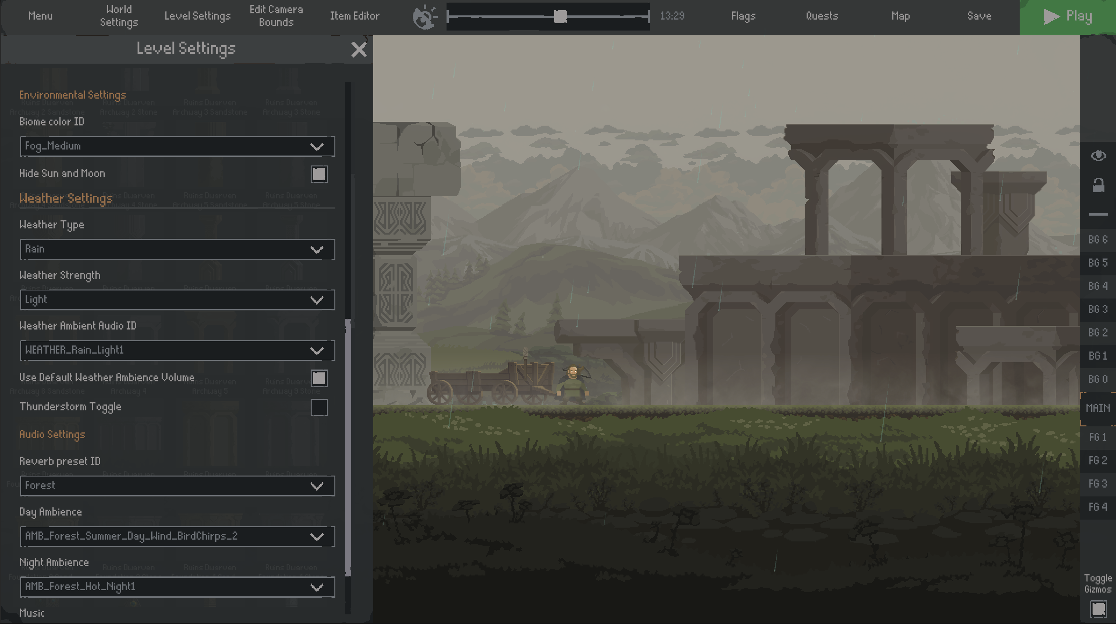Expand the Weather Type dropdown

point(177,249)
